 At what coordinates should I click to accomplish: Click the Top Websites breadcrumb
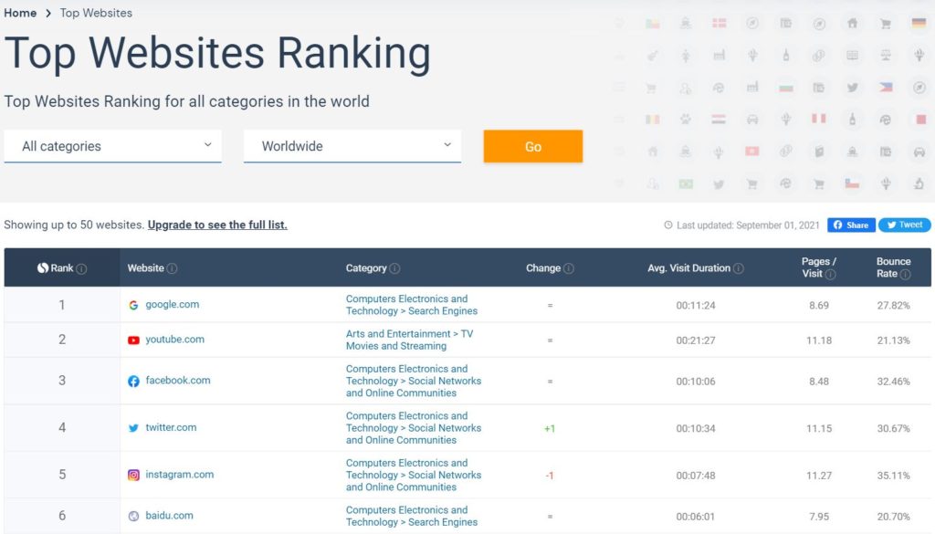(96, 13)
